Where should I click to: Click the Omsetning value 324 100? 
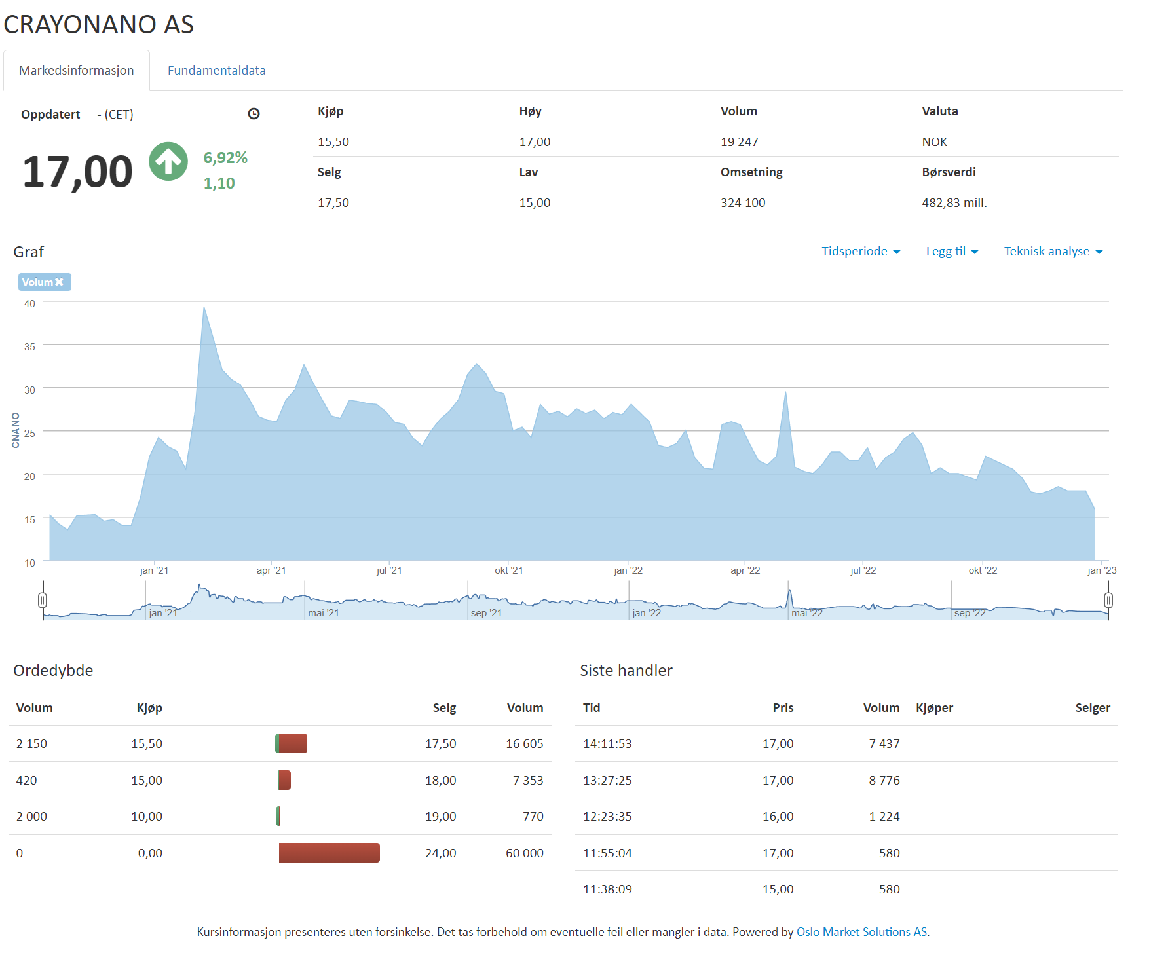coord(743,203)
